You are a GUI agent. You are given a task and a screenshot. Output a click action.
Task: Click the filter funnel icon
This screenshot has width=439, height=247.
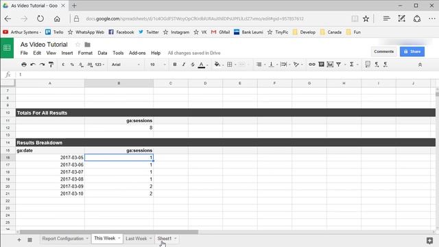click(339, 64)
